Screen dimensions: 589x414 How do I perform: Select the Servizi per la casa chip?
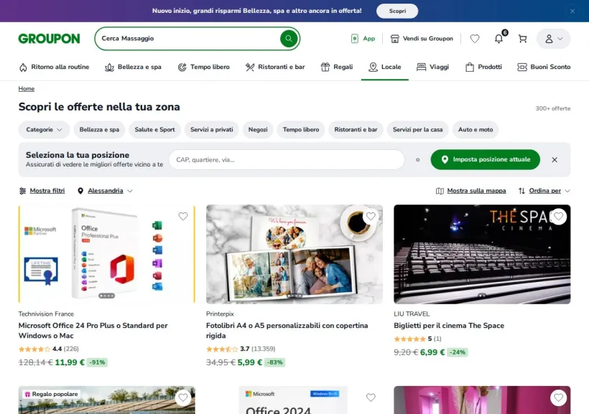click(418, 129)
